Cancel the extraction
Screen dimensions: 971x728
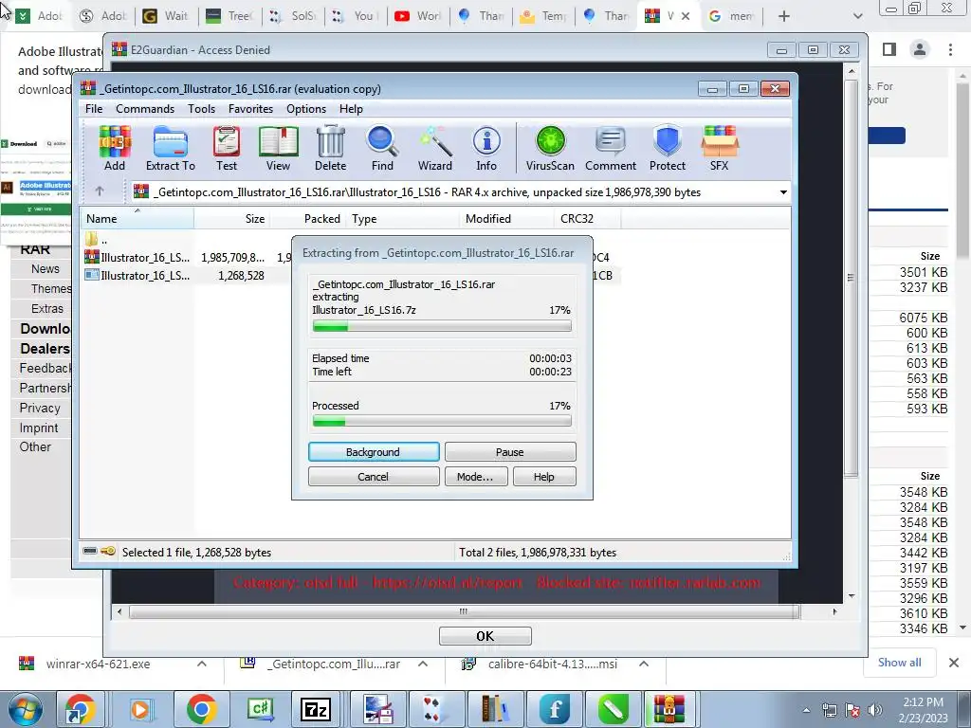pos(374,477)
